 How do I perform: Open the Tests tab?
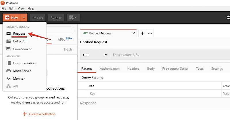[x=200, y=68]
